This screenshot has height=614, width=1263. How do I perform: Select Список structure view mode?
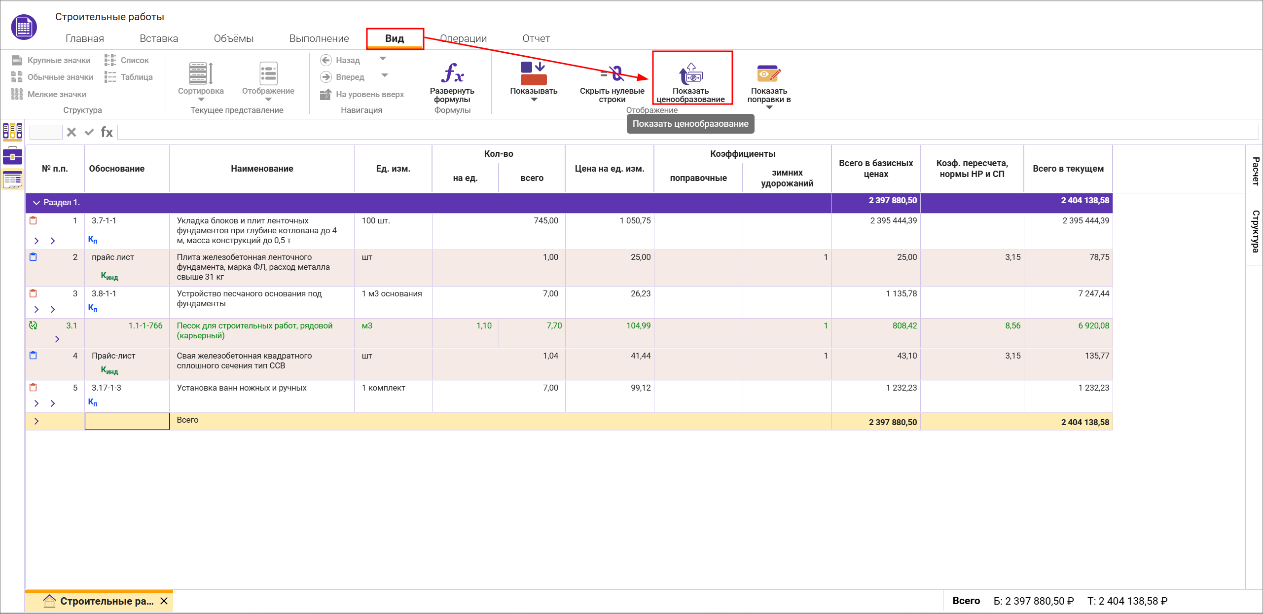click(127, 60)
